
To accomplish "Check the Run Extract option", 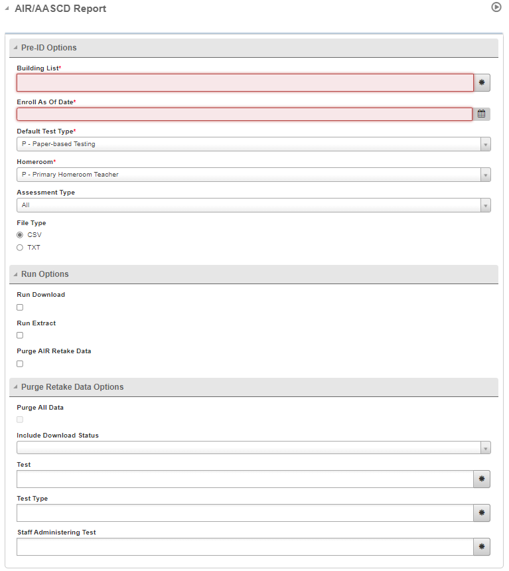I will 19,335.
